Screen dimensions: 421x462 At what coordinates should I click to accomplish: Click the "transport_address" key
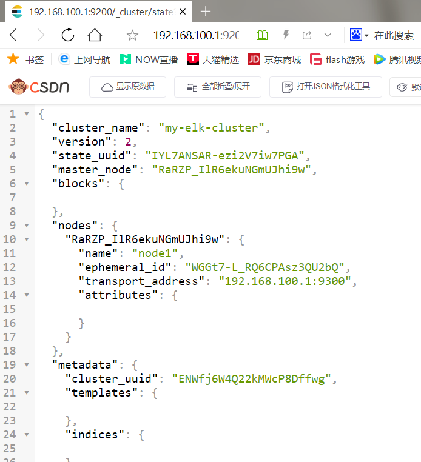(141, 281)
